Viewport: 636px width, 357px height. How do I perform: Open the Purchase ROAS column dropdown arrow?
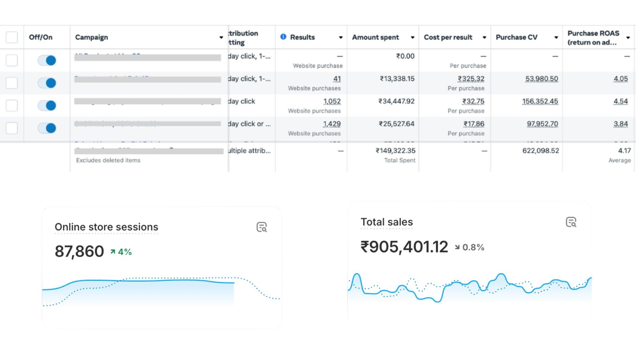point(628,37)
